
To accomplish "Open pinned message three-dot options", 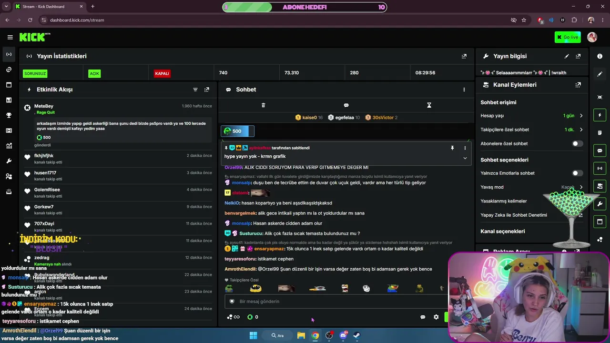I will click(465, 148).
